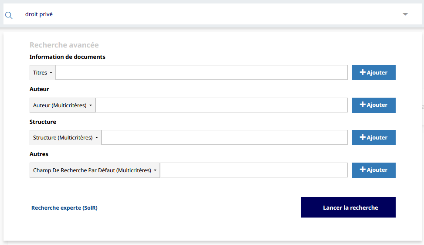
Task: Click the document title text input
Action: coord(201,73)
